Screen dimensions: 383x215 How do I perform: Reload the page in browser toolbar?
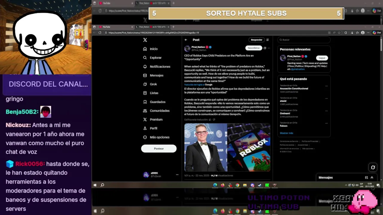tap(100, 33)
